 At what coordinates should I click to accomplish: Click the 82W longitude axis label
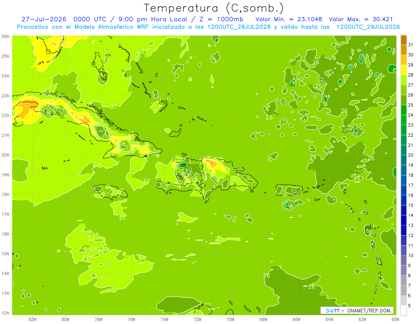coord(33,319)
